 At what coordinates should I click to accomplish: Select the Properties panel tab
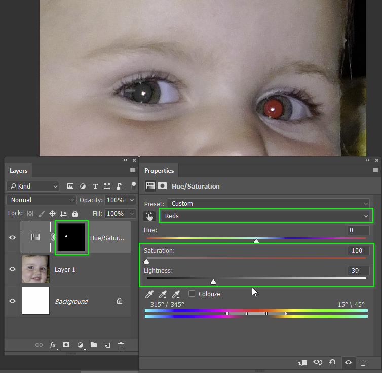(159, 171)
